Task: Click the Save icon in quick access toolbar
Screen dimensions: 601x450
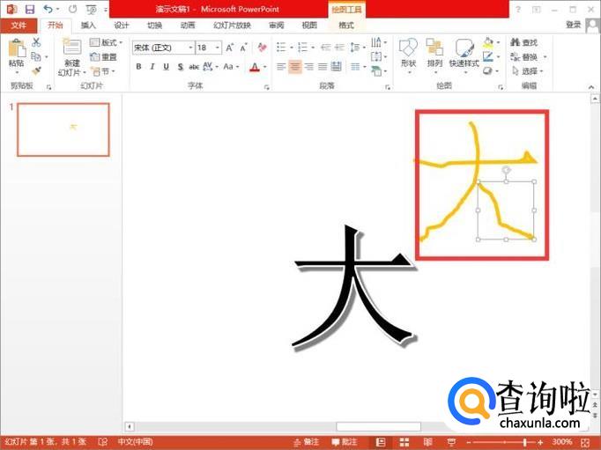Action: point(29,9)
